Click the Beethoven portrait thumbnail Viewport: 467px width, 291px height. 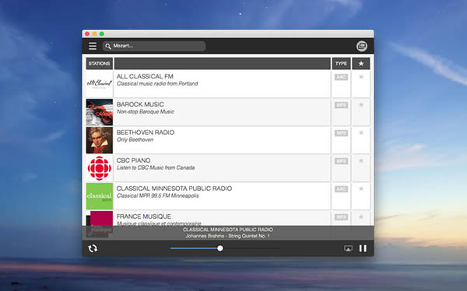pos(100,140)
